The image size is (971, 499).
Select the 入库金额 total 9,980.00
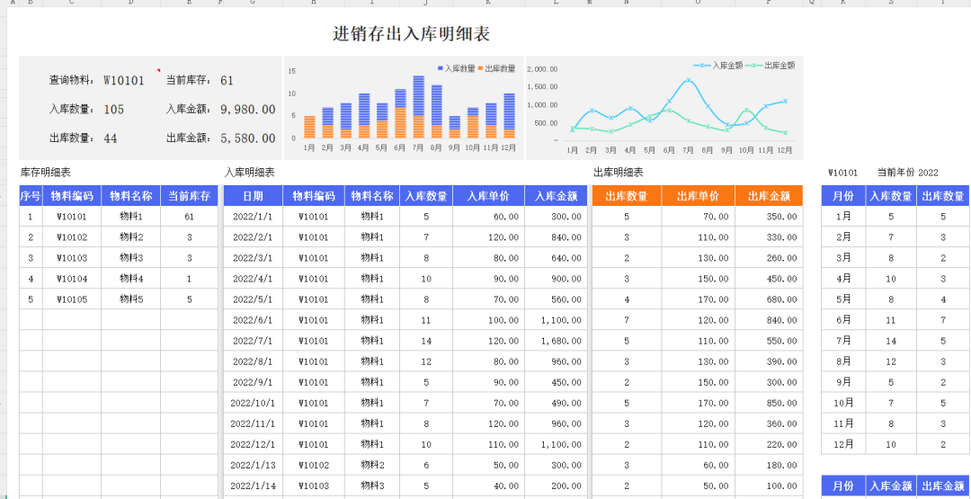pos(248,110)
